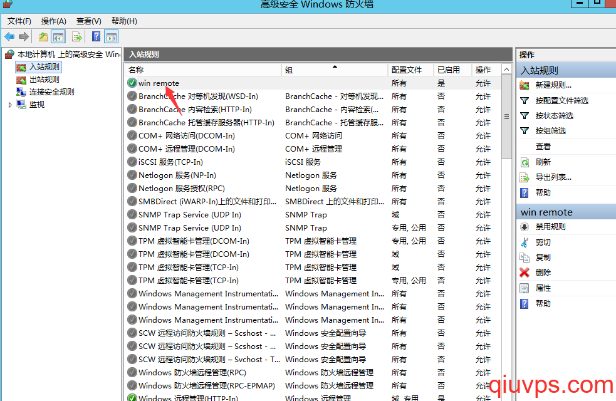Click the 新建规则... icon in actions pane
Screen dimensions: 616x401
525,85
